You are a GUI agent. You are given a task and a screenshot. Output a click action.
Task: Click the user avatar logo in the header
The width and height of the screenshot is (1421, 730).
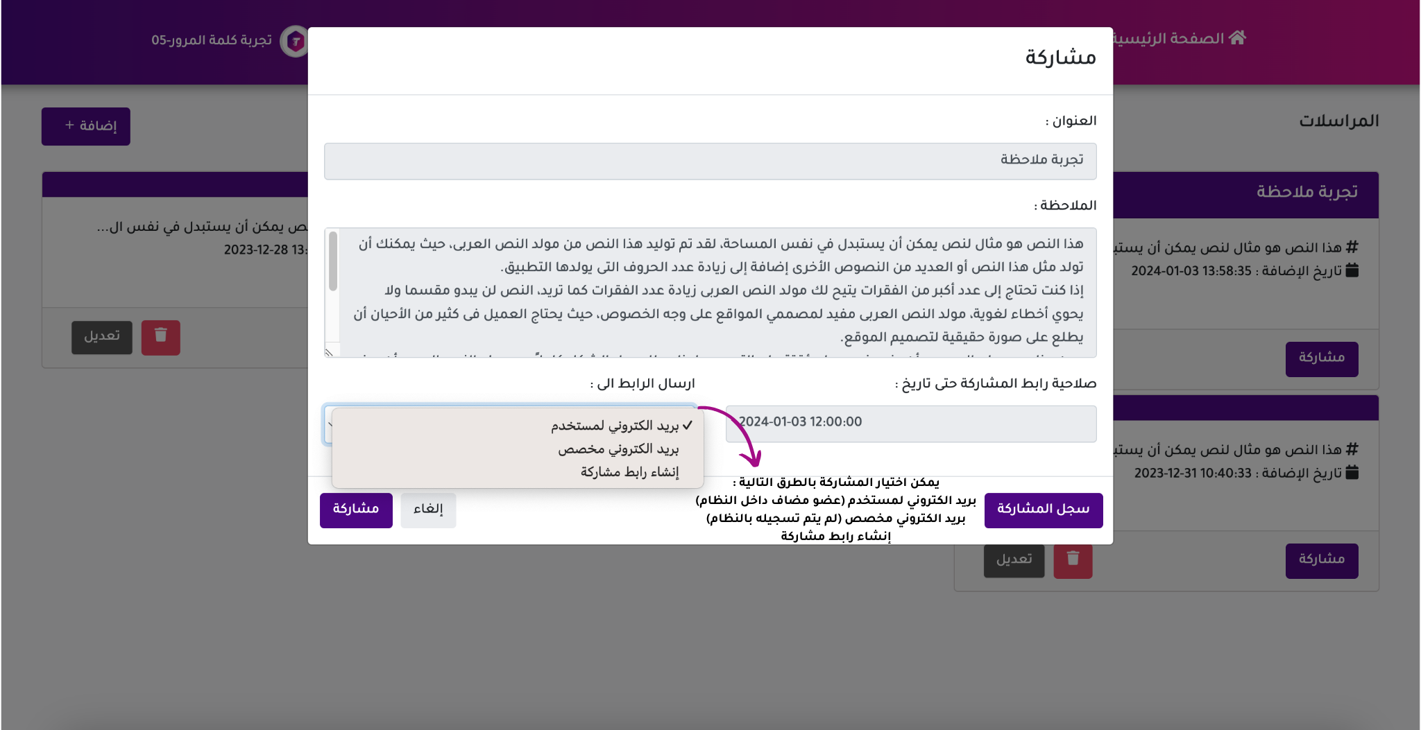click(295, 42)
